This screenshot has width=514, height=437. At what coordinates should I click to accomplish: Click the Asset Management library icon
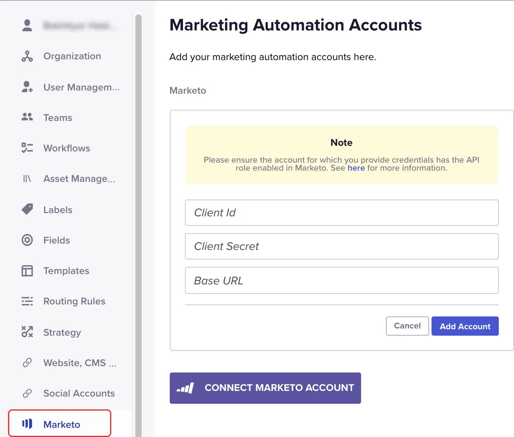[27, 179]
